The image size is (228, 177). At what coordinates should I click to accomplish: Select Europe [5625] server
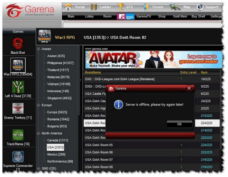[x=57, y=112]
